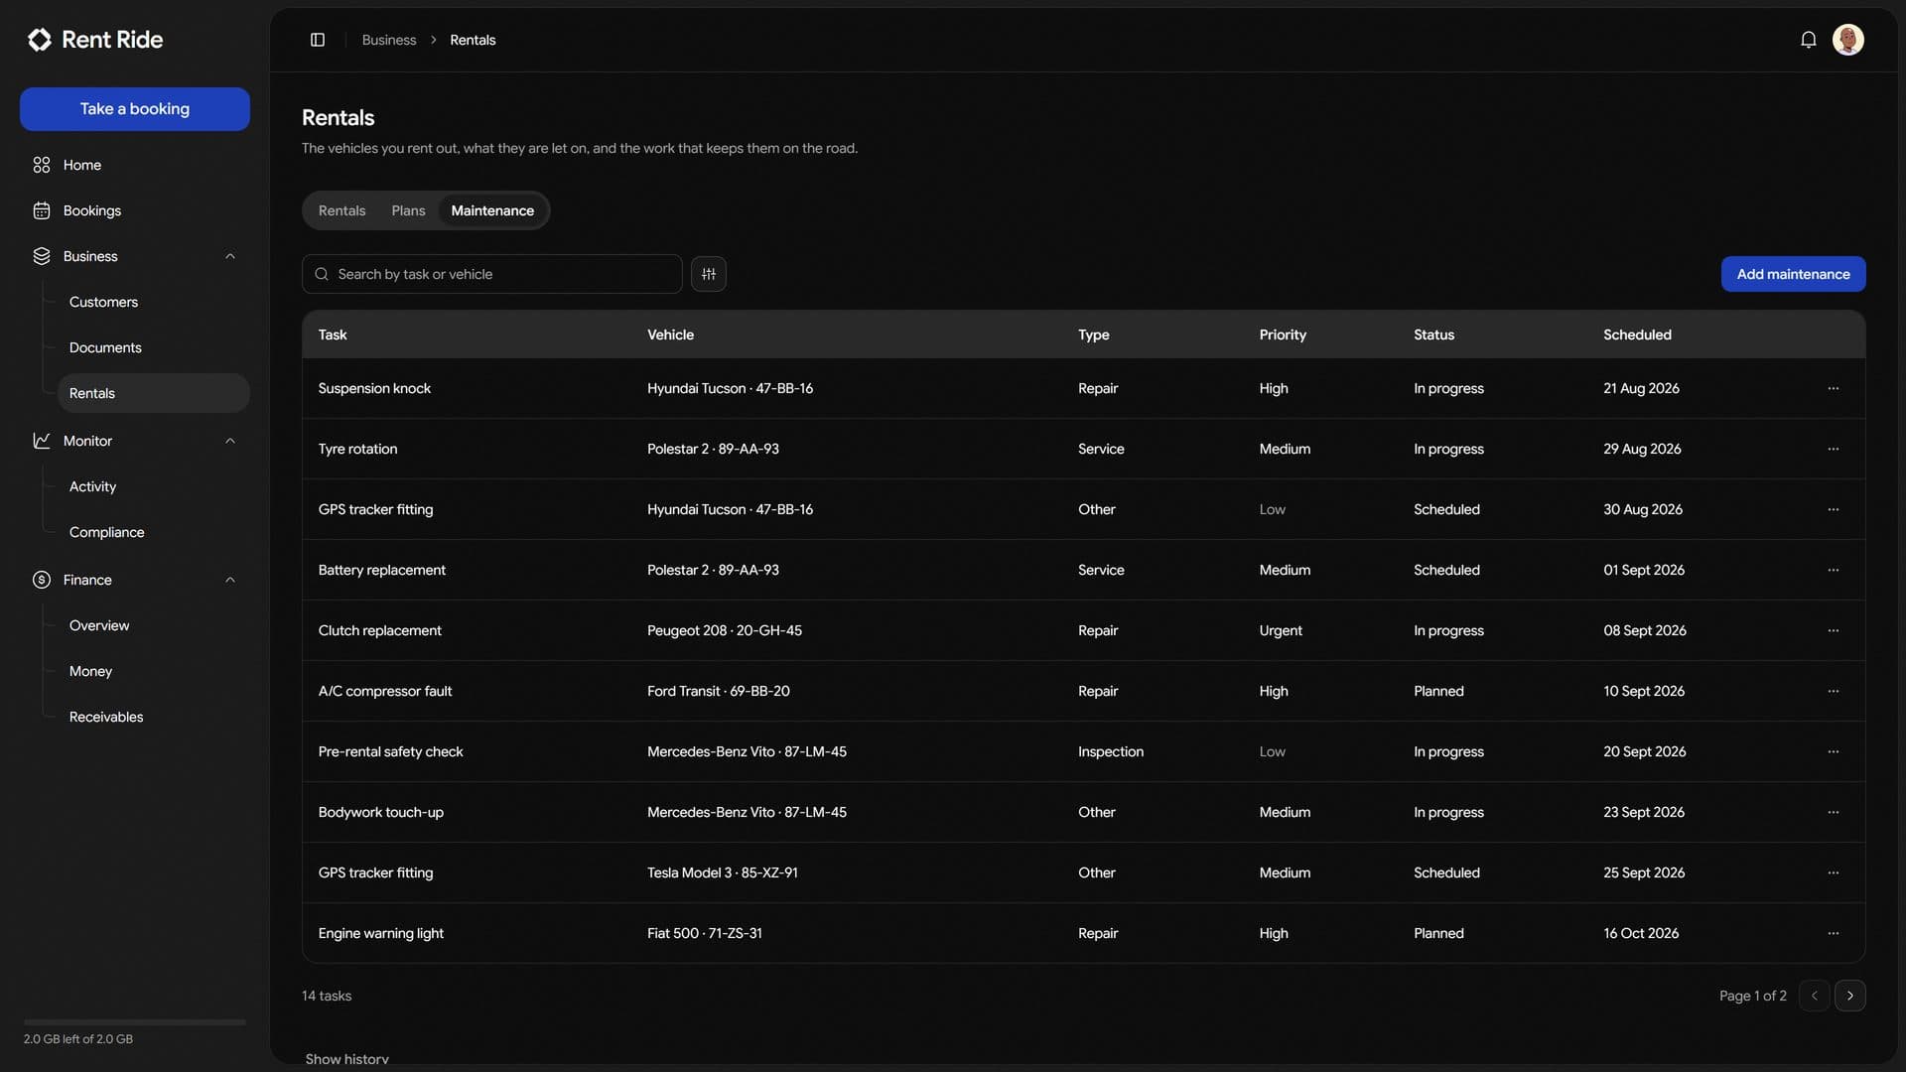Switch to the Rentals tab

click(341, 210)
